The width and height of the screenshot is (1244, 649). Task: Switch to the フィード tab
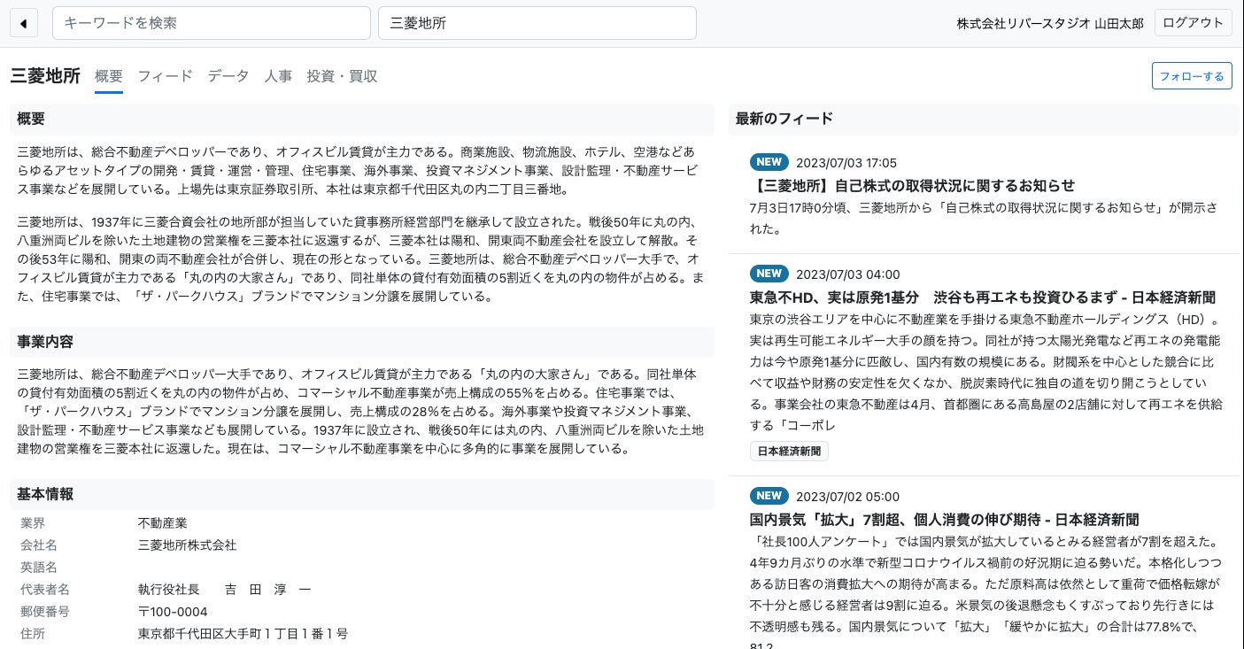pyautogui.click(x=165, y=76)
